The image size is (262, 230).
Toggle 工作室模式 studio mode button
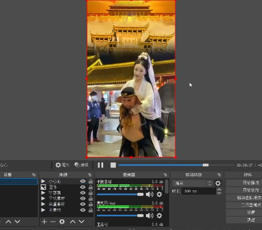click(244, 205)
